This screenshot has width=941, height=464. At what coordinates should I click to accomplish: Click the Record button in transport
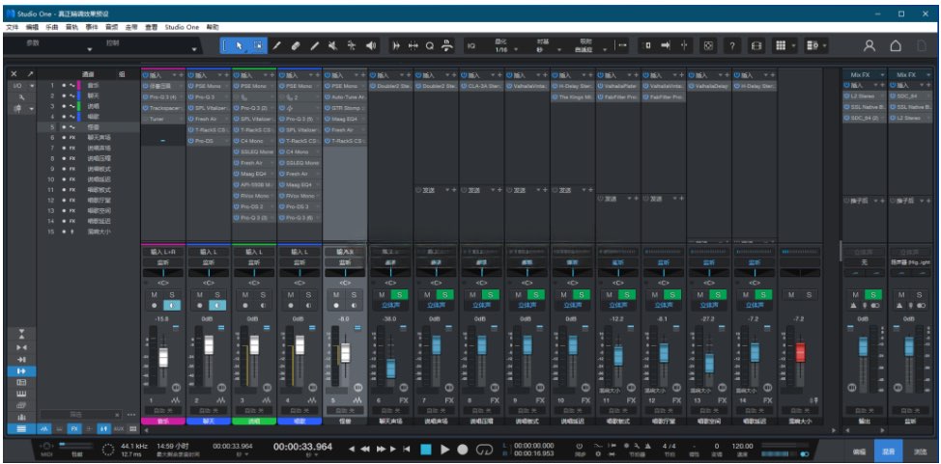(x=463, y=449)
